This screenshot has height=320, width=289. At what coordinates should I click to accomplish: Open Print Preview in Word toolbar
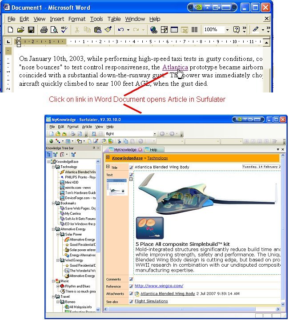54,30
